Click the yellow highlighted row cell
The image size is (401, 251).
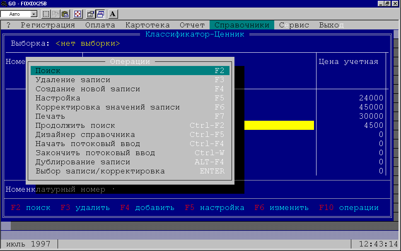[x=279, y=125]
